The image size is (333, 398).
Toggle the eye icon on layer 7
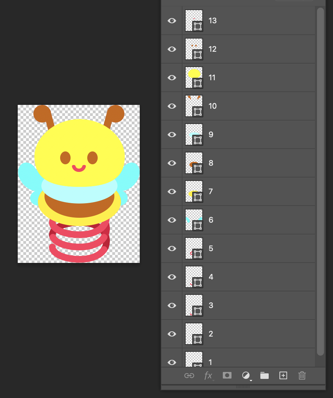pyautogui.click(x=172, y=191)
